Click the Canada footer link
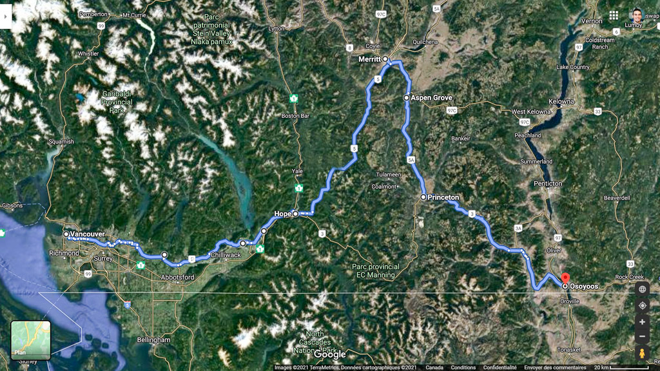Screen dimensions: 660x371 [x=434, y=368]
